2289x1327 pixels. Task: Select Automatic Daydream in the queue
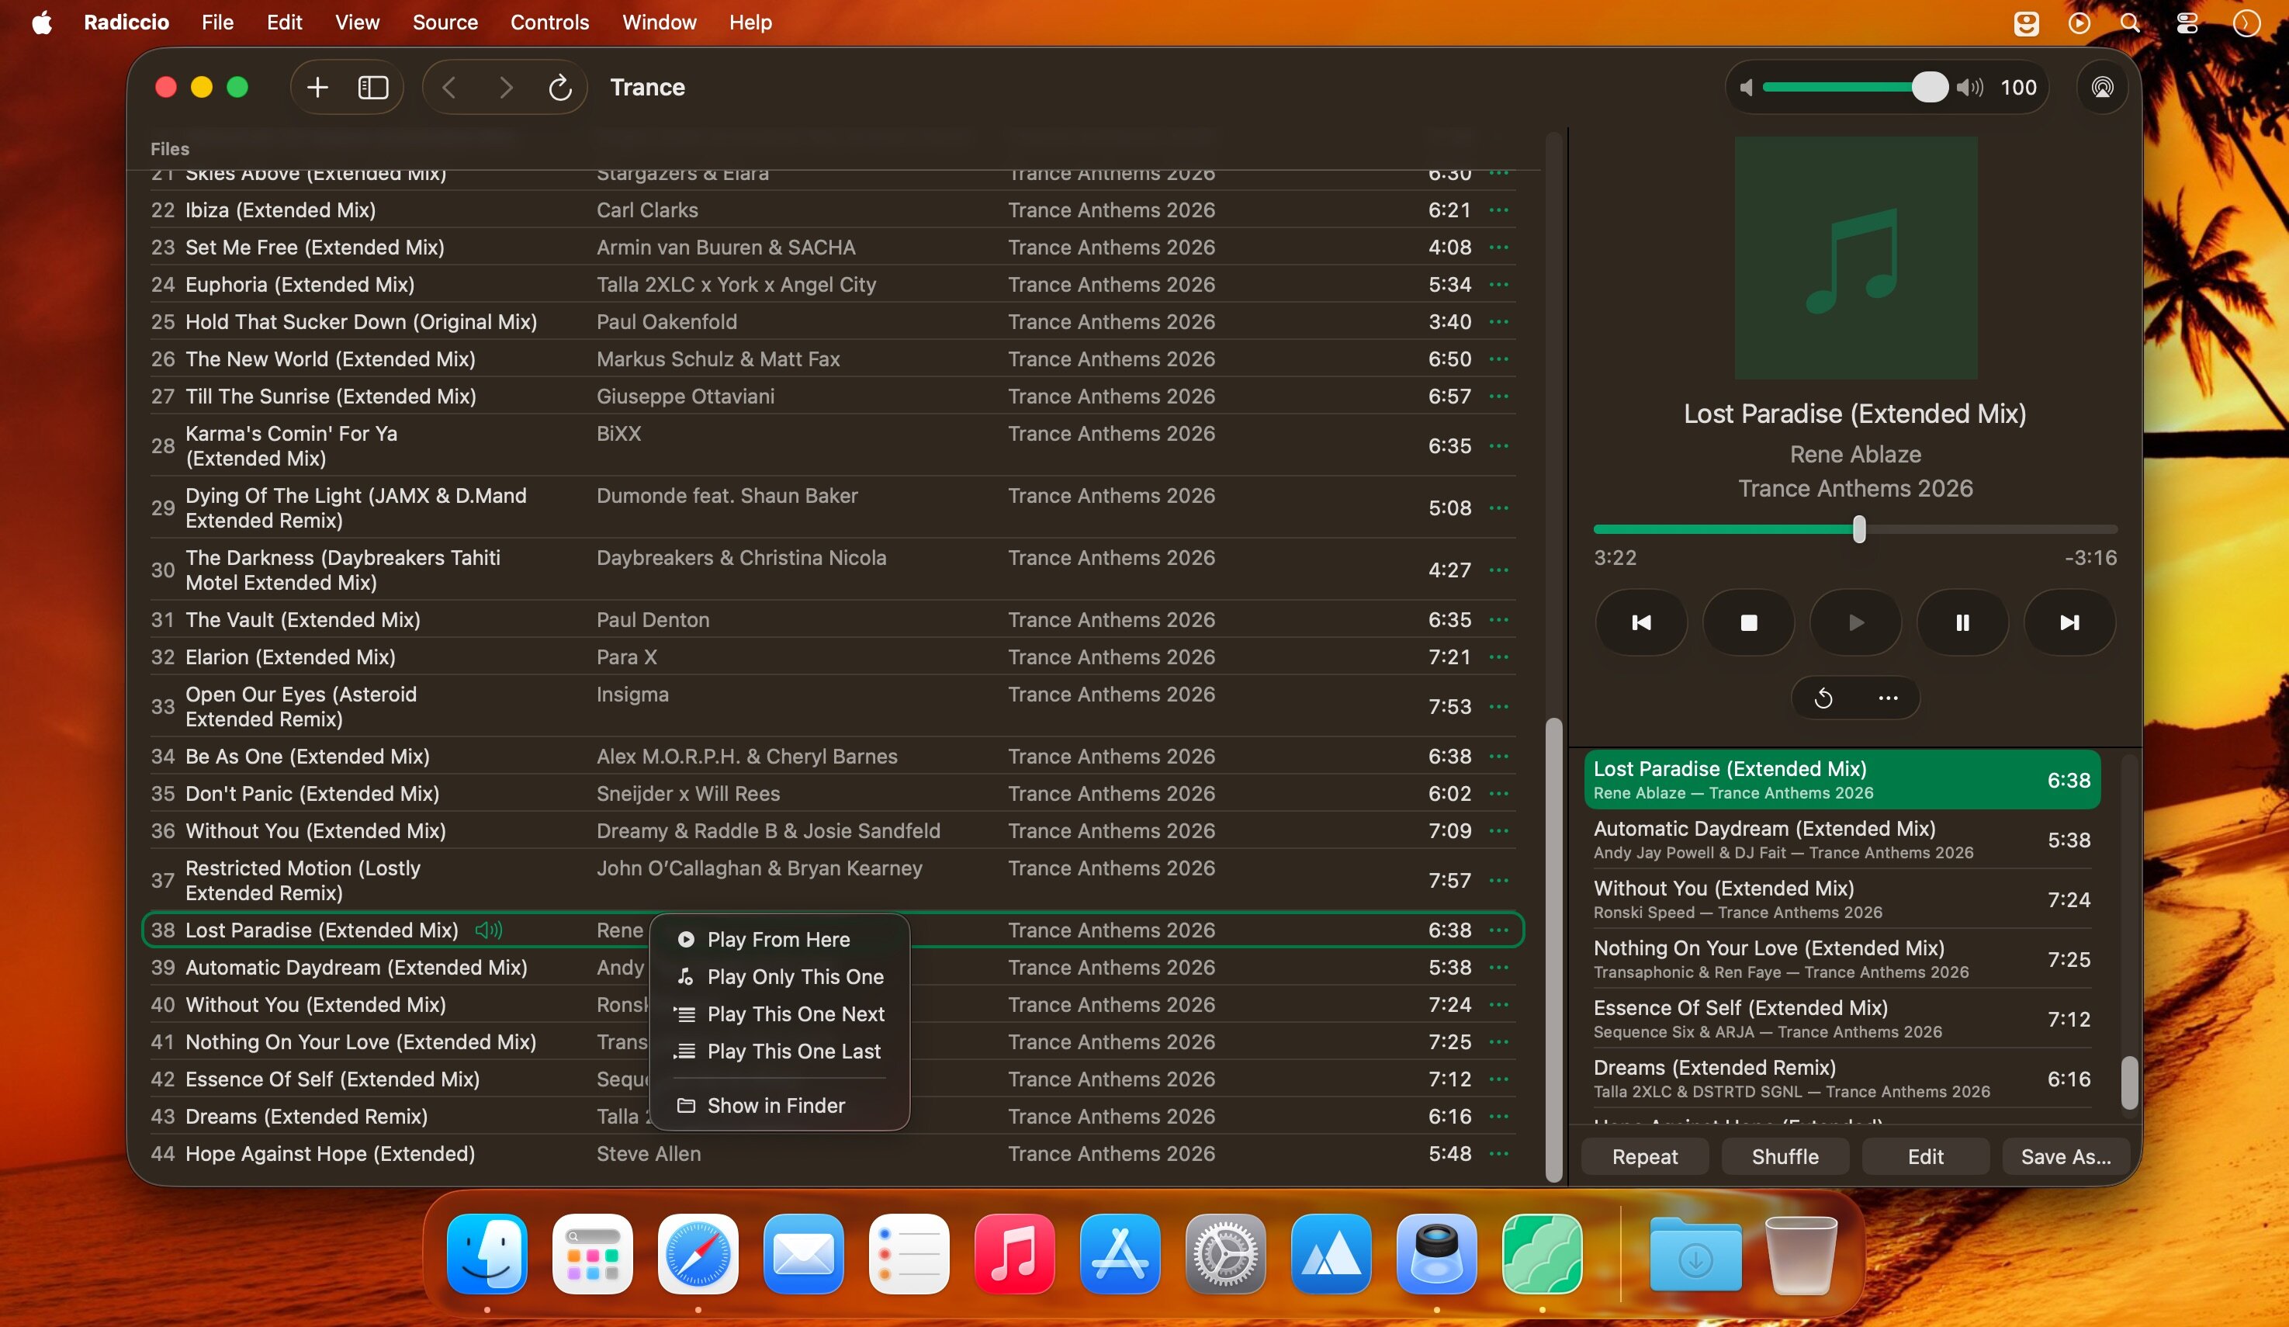point(1842,839)
